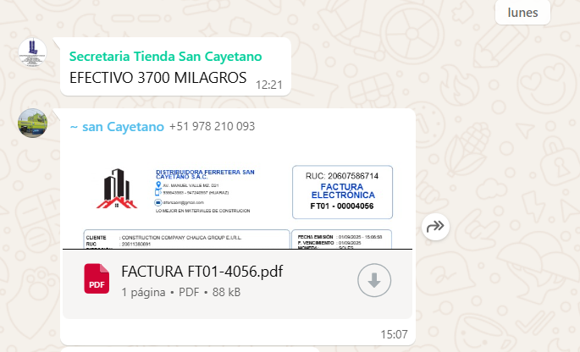The image size is (580, 352).
Task: Click the 1 página PDF 88 kB details line
Action: [181, 292]
